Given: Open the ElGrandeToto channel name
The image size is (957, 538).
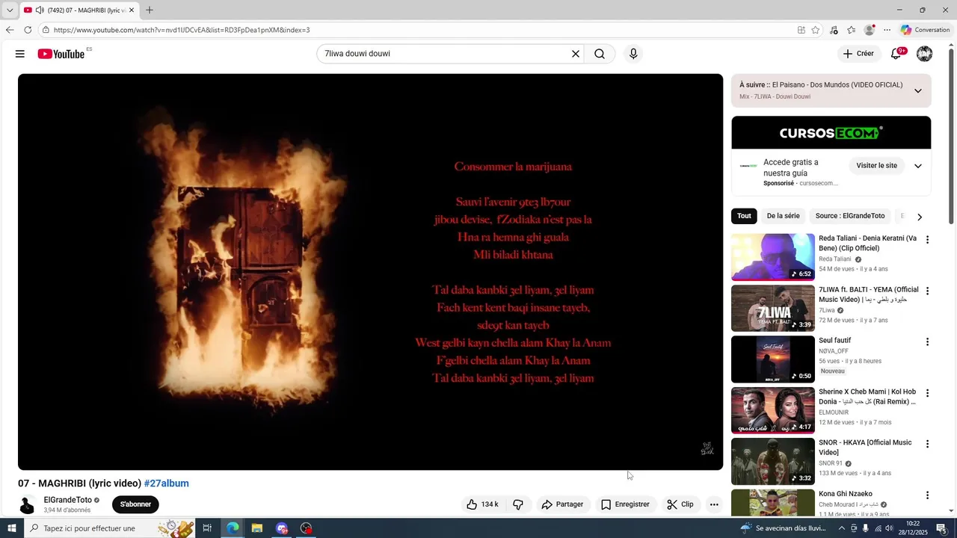Looking at the screenshot, I should 68,500.
